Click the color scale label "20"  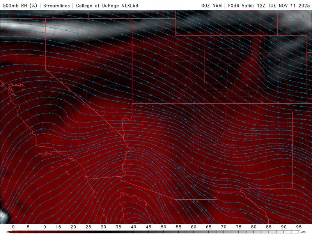click(x=73, y=227)
